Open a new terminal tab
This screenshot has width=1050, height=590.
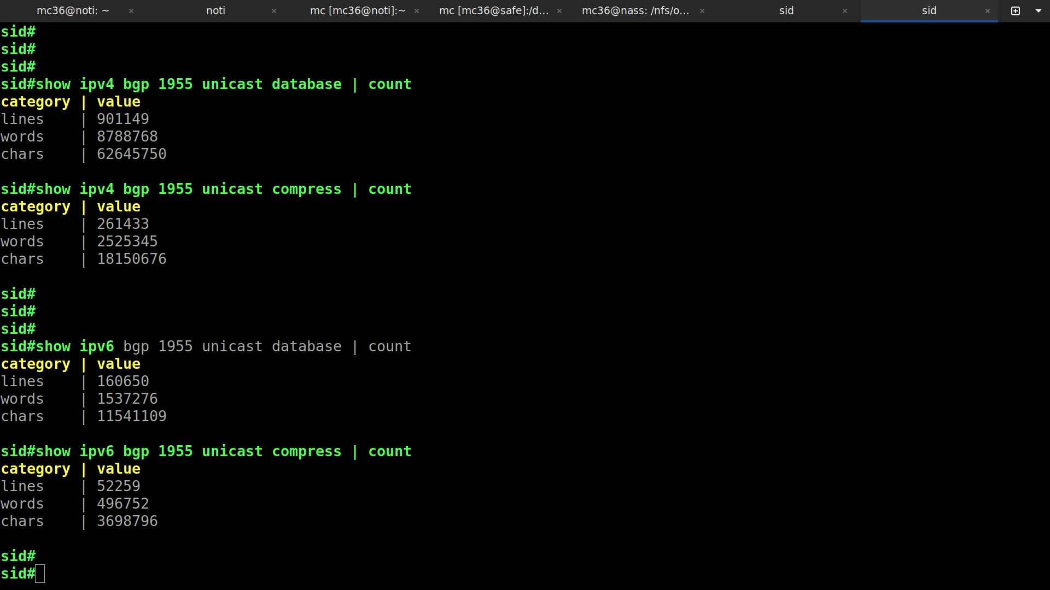(1016, 11)
